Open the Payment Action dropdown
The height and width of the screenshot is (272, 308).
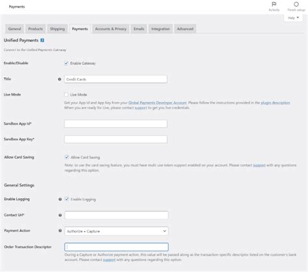[116, 231]
